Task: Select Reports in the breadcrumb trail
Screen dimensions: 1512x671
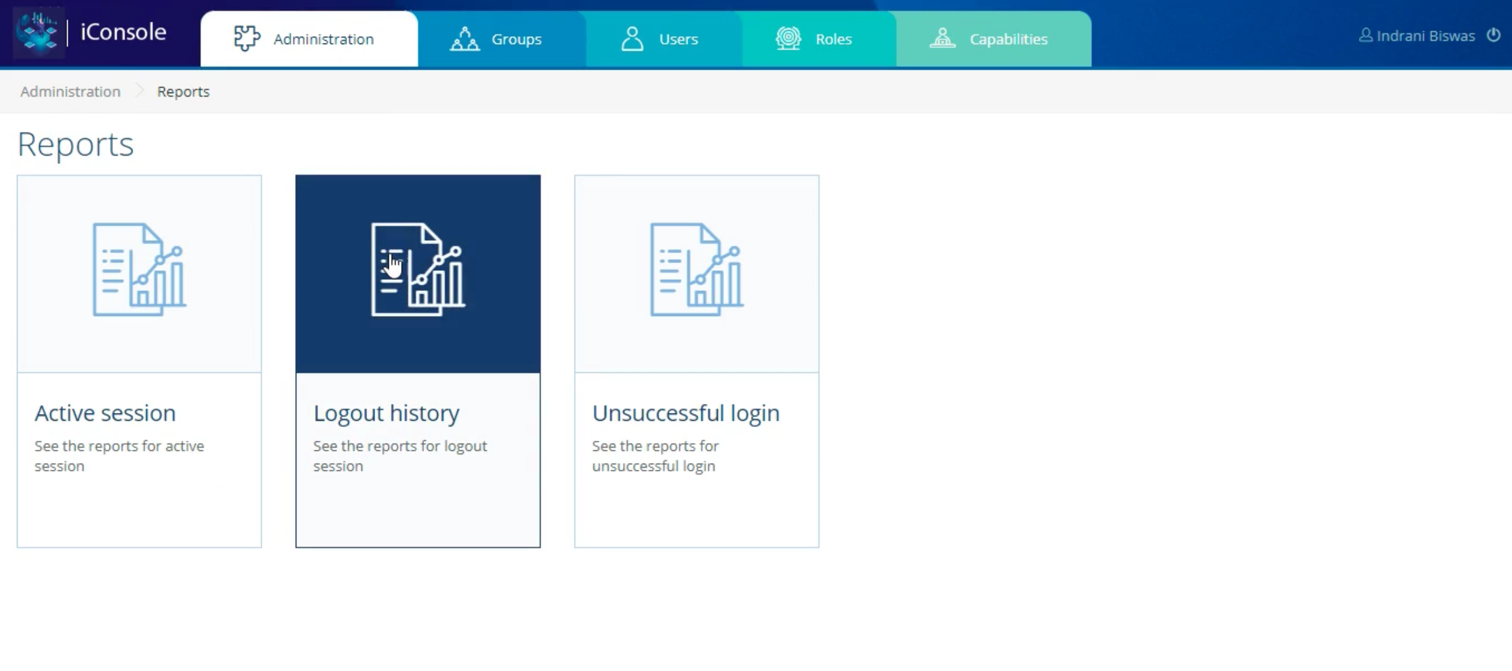Action: tap(183, 91)
